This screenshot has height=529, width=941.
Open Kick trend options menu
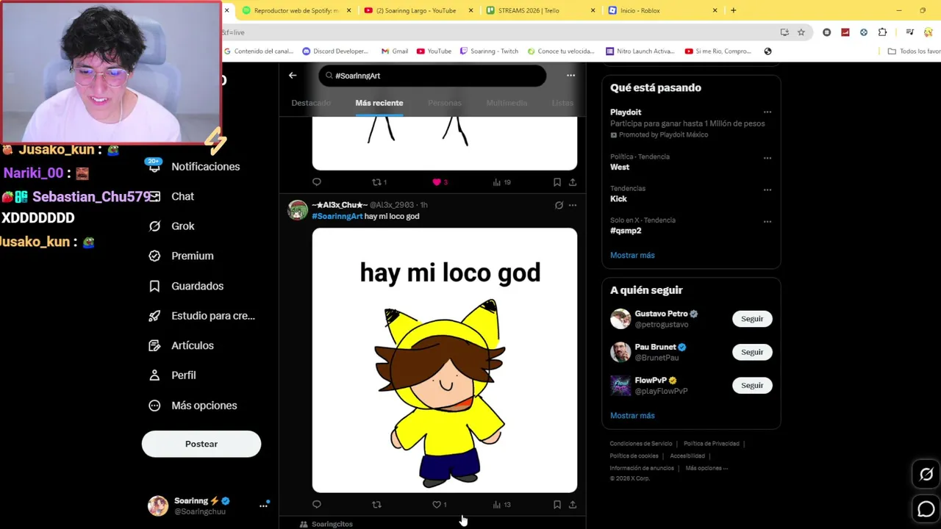[767, 190]
